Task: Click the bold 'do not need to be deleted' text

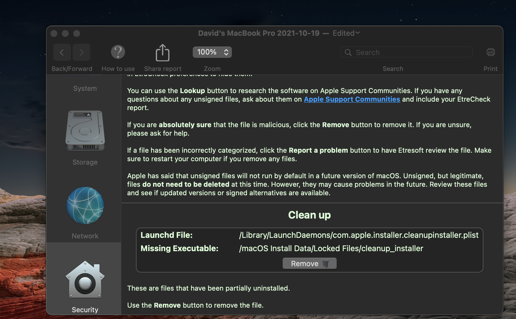Action: coord(186,184)
